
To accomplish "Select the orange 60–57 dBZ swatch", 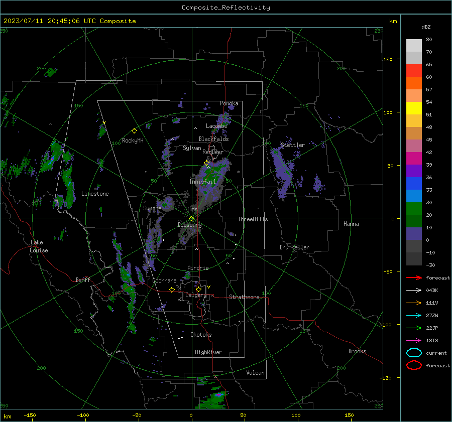I will pos(414,83).
